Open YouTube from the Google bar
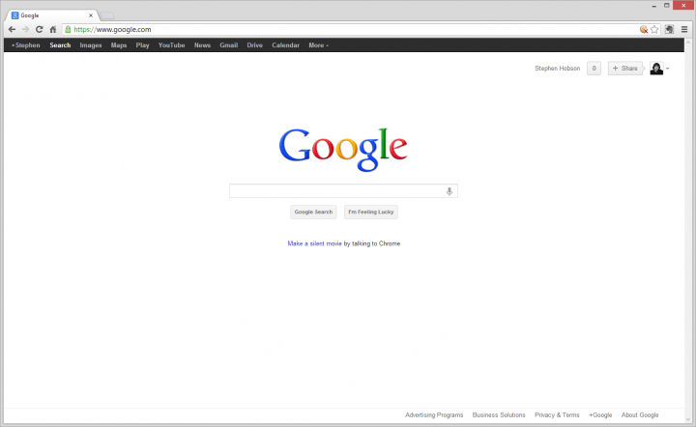 [x=171, y=45]
